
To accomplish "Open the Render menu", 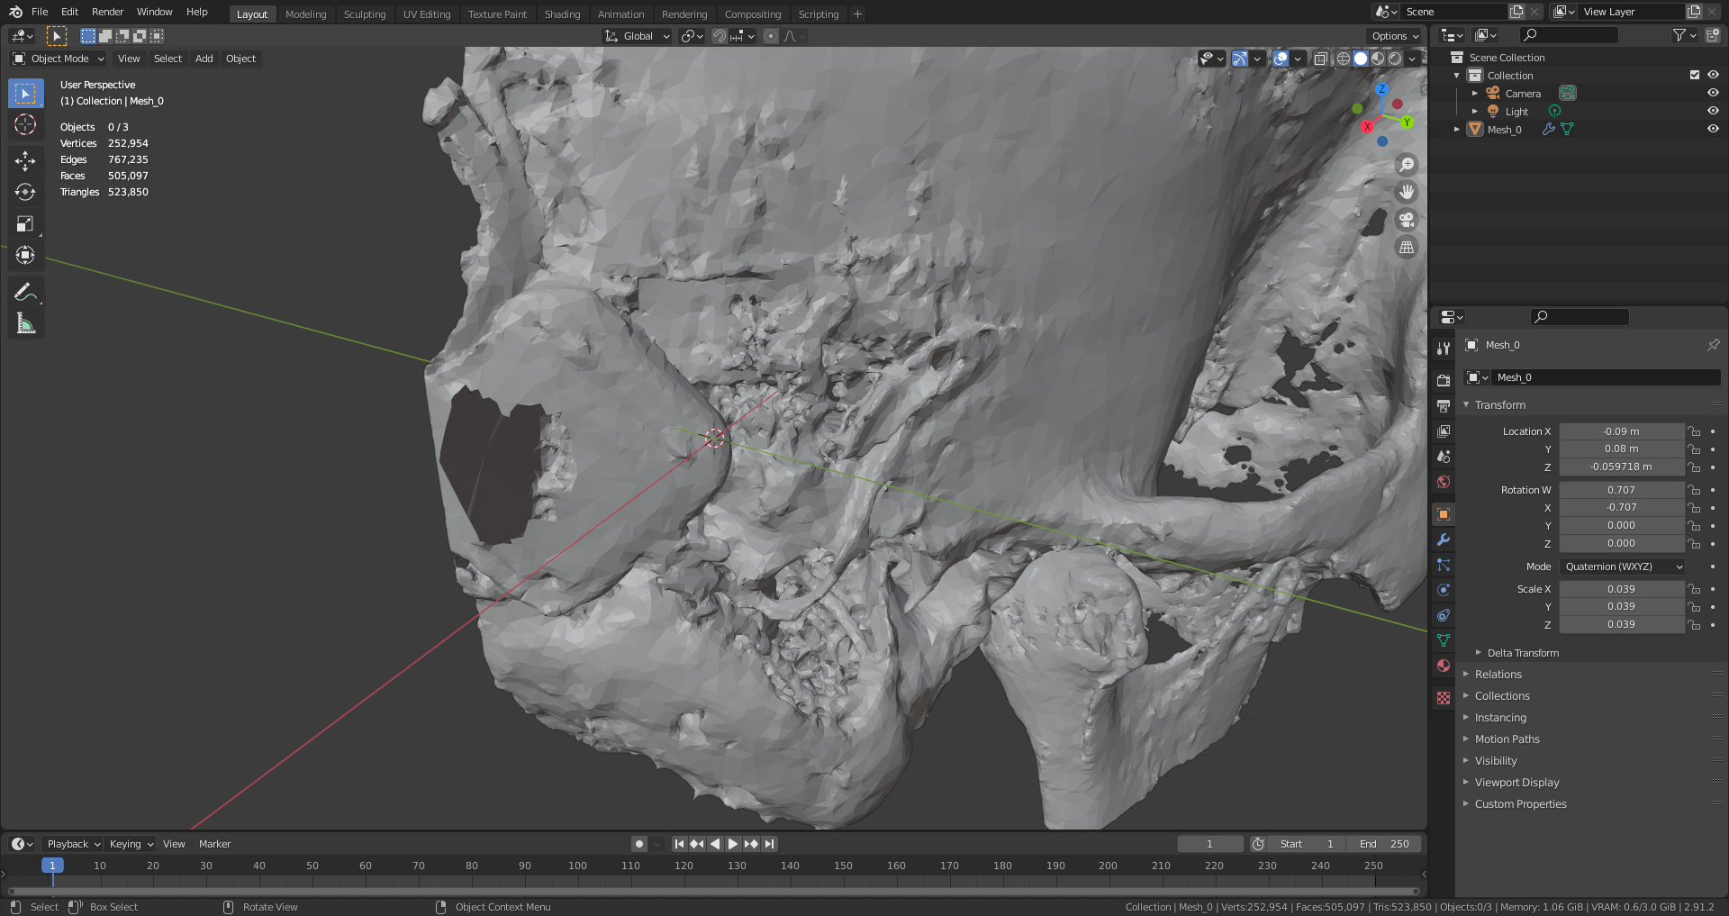I will [x=107, y=12].
